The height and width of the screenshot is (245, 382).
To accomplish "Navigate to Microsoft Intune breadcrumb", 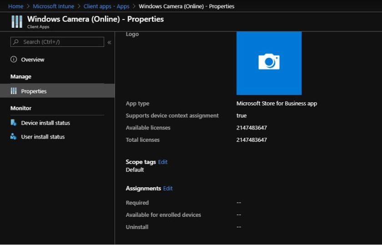I will click(53, 6).
